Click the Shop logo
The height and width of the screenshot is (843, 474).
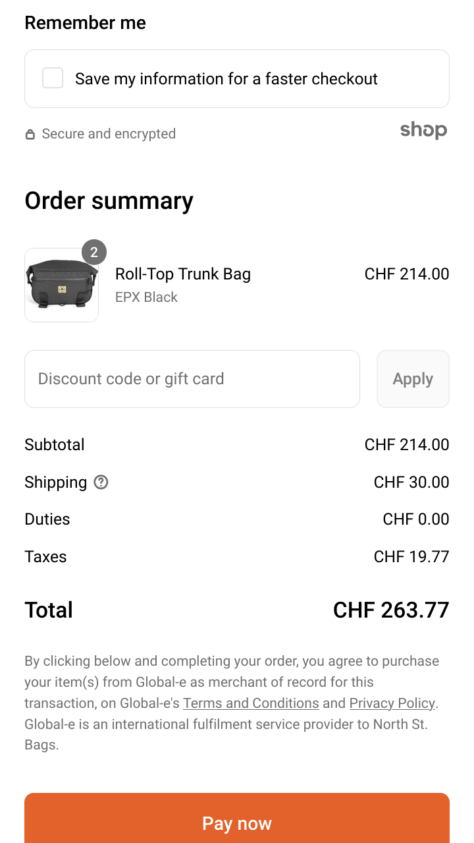tap(423, 130)
